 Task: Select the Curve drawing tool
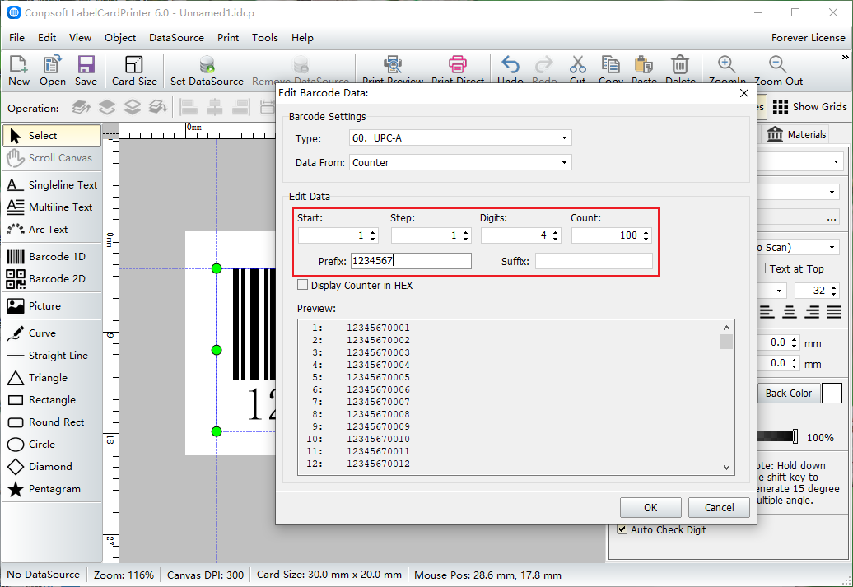point(52,333)
